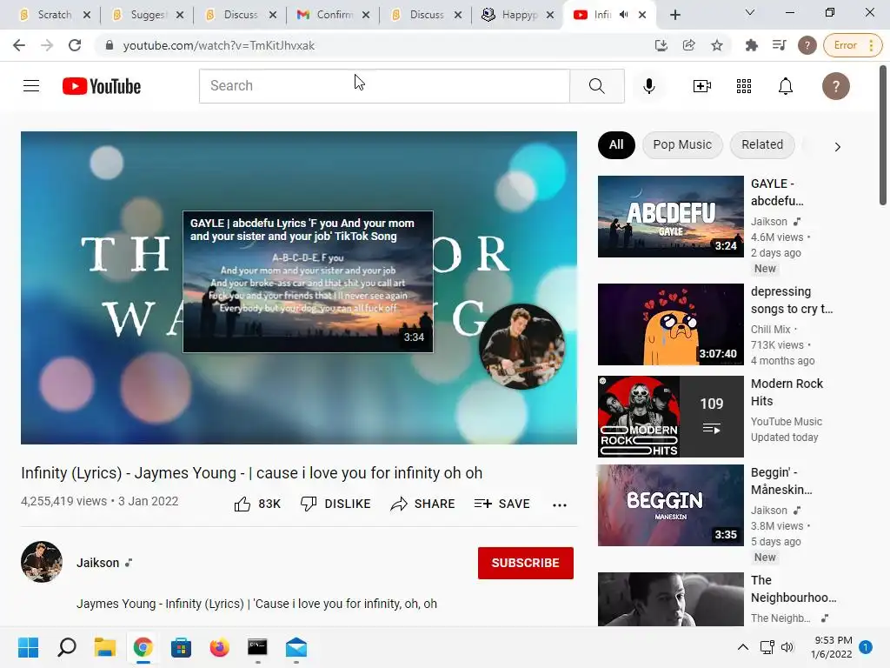Click install app icon in address bar
The height and width of the screenshot is (668, 890).
[x=661, y=45]
